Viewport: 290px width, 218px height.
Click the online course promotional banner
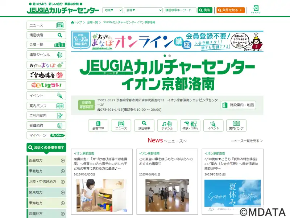167,41
